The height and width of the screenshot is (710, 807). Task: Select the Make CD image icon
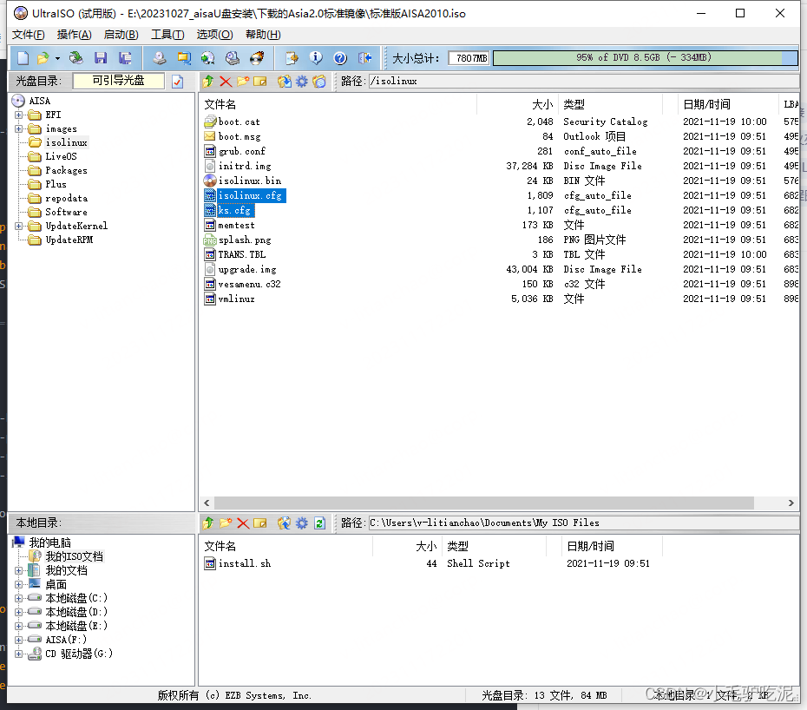point(161,57)
